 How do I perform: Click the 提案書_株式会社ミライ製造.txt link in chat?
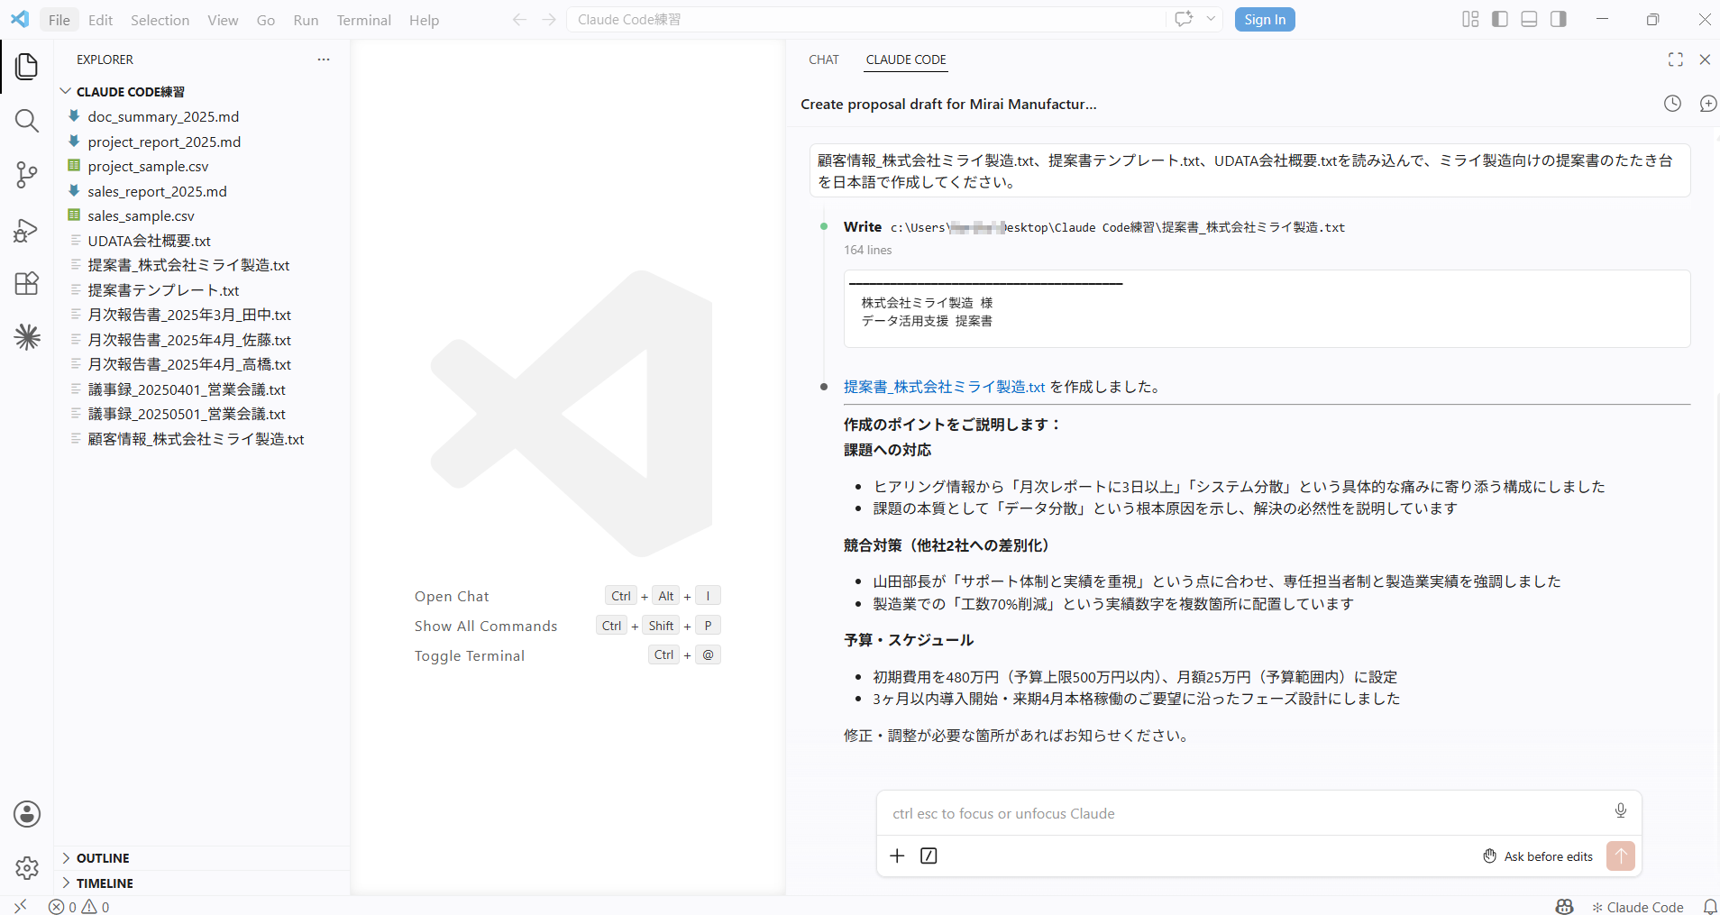click(x=944, y=387)
